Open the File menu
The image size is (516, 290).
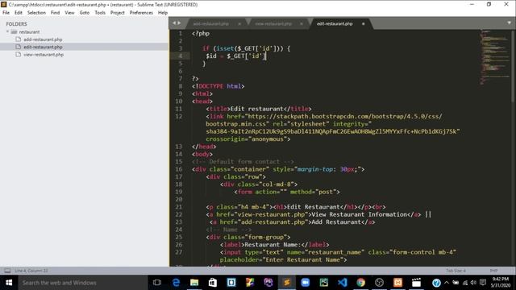pos(6,13)
